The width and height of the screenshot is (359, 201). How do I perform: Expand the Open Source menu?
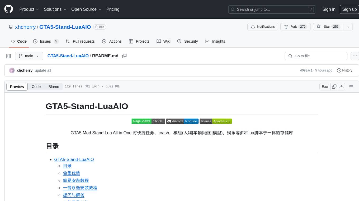click(x=86, y=9)
